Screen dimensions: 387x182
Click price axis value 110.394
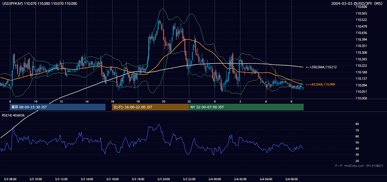(x=361, y=39)
